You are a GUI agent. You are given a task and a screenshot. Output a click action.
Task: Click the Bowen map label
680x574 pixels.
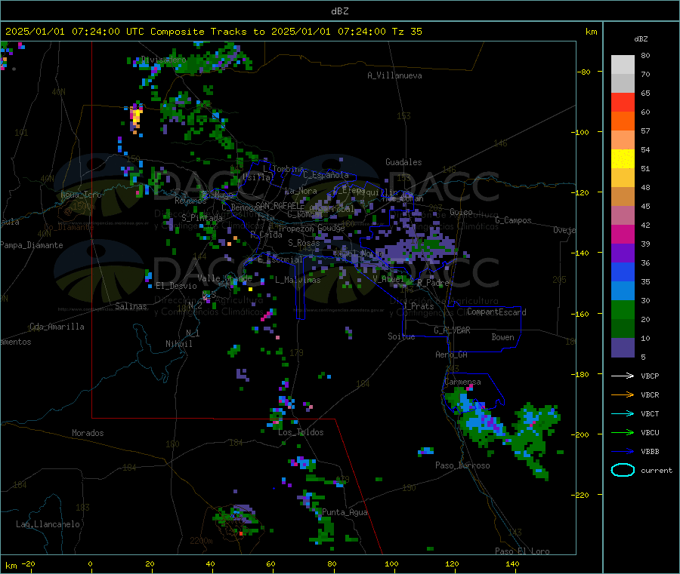[x=502, y=336]
